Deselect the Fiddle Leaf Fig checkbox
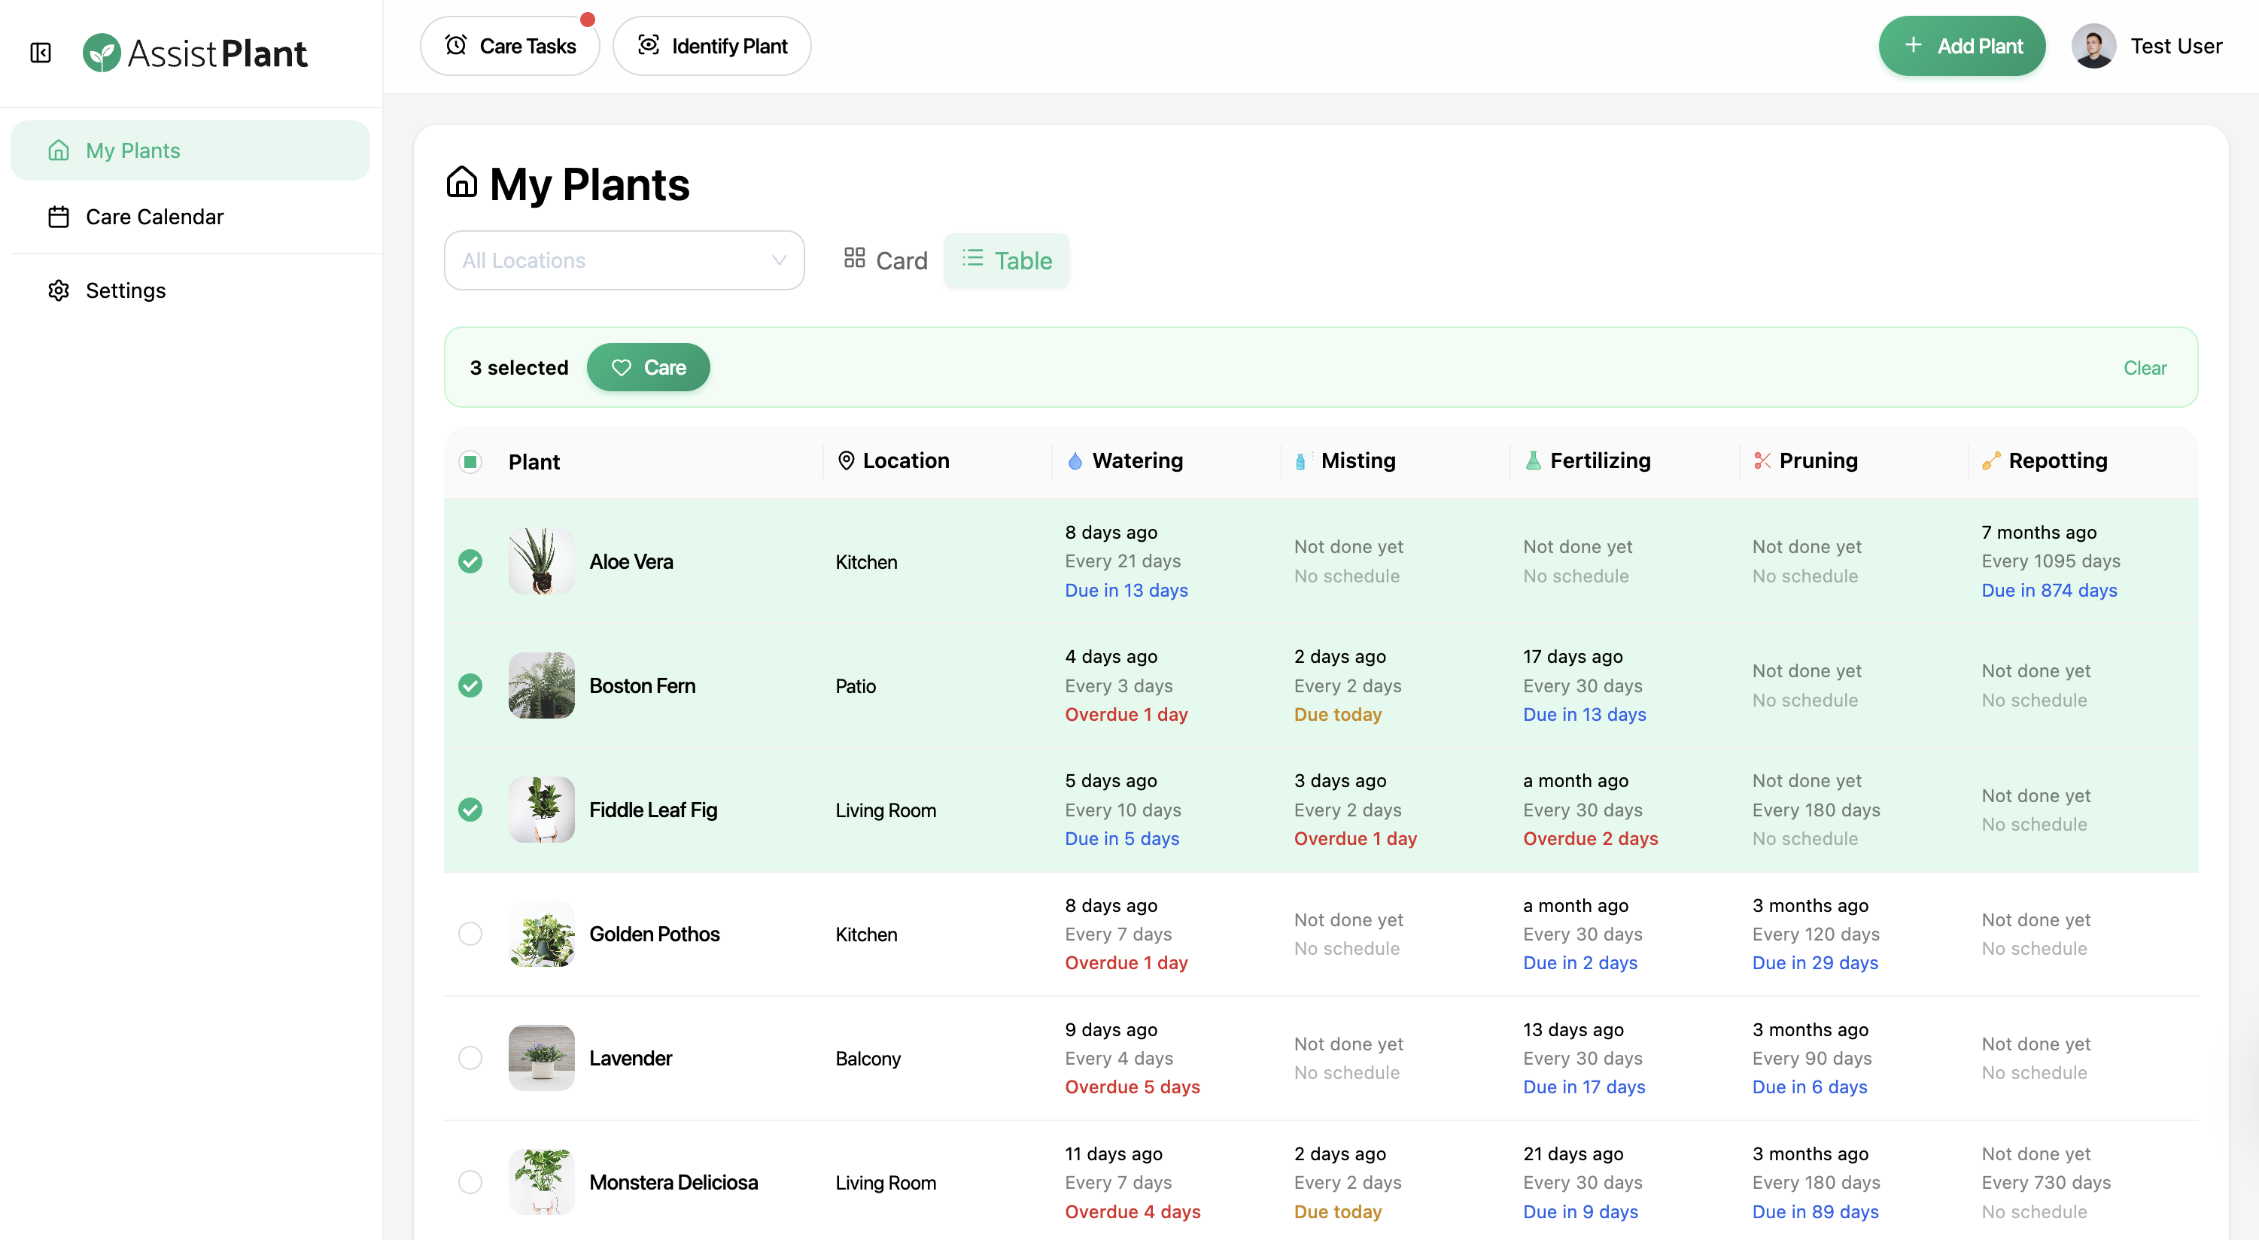 (x=470, y=810)
